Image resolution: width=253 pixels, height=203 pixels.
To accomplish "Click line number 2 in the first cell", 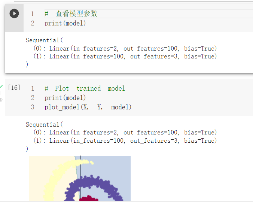I will point(33,23).
